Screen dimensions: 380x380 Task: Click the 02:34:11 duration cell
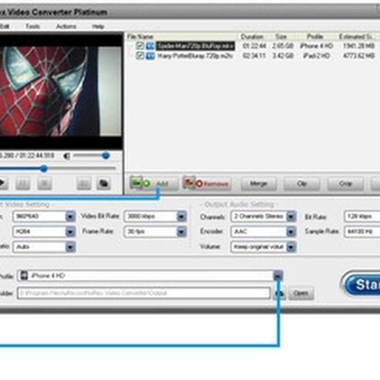[x=255, y=56]
